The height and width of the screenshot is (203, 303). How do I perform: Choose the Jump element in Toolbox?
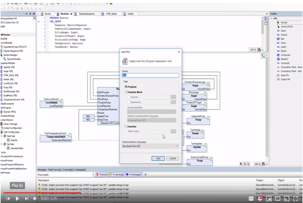[283, 43]
